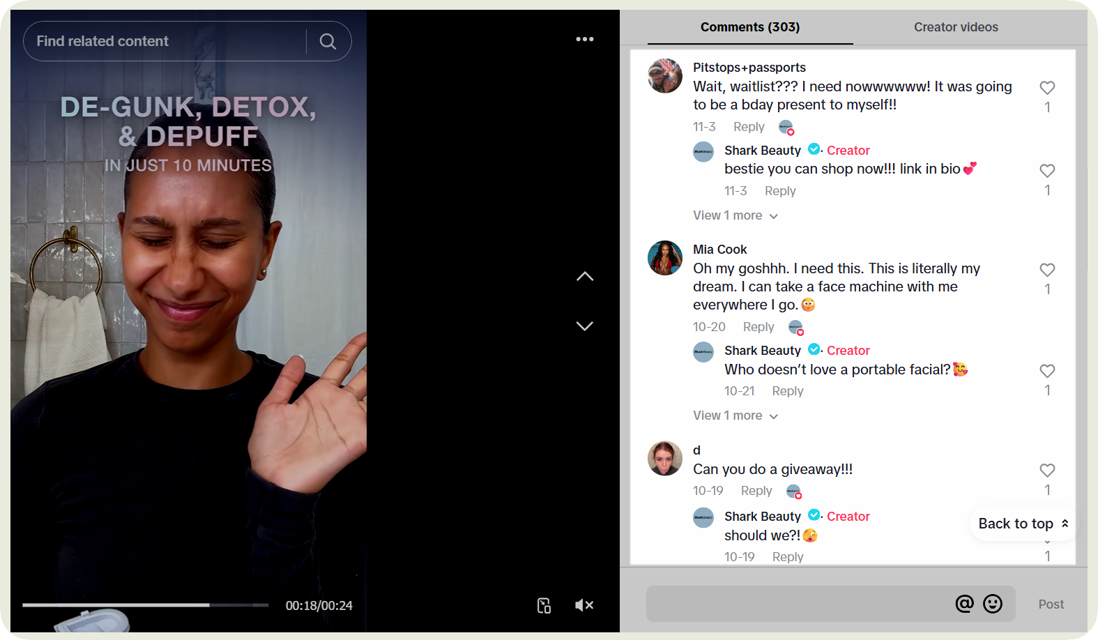Reply to d's giveaway comment

tap(756, 491)
